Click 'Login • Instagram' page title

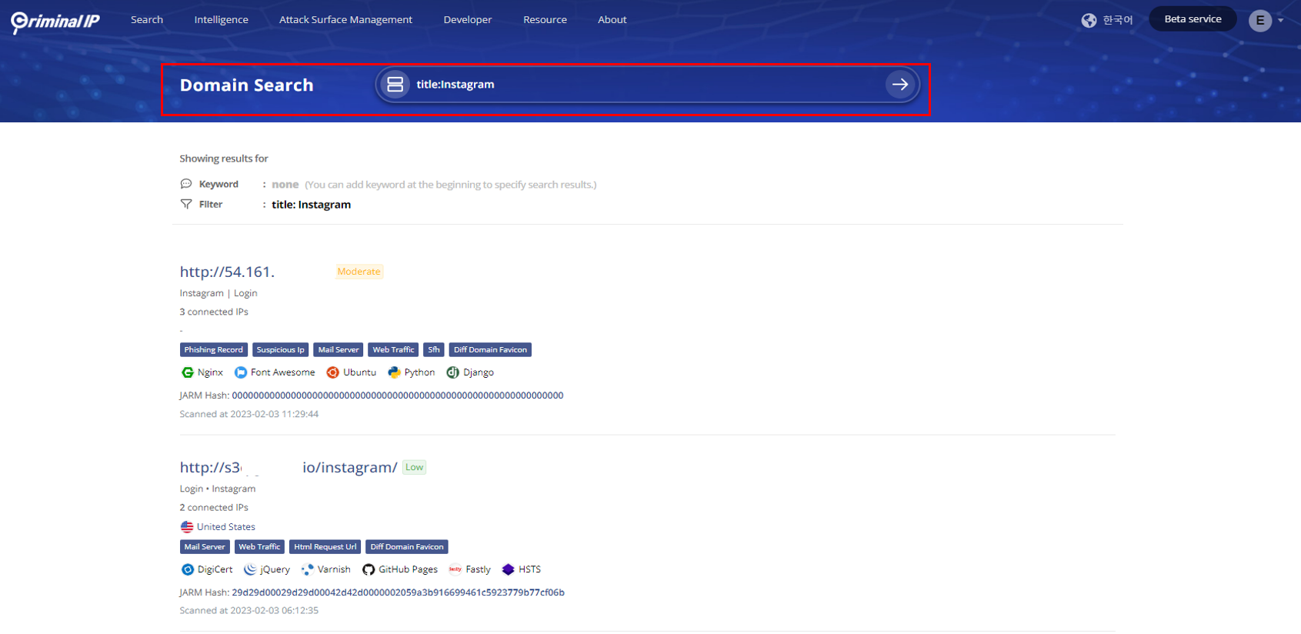218,489
